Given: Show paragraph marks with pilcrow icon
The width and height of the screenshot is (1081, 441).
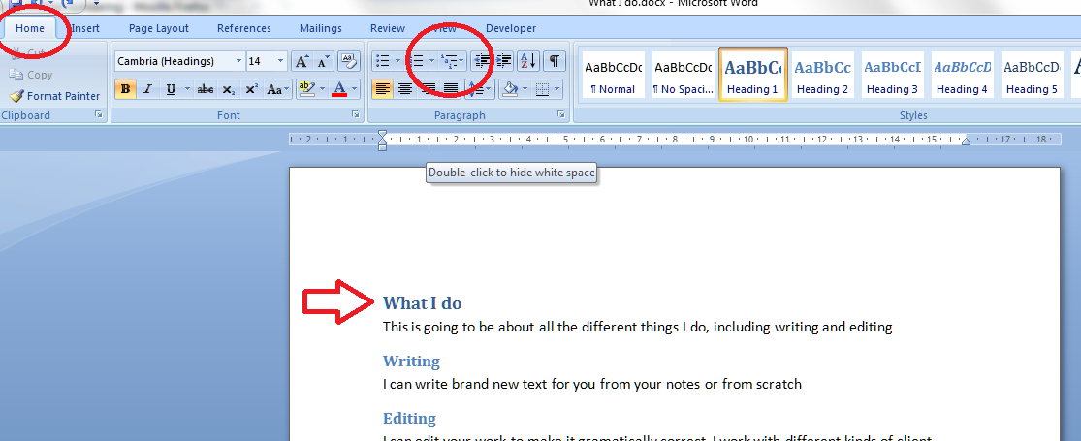Looking at the screenshot, I should [x=554, y=61].
